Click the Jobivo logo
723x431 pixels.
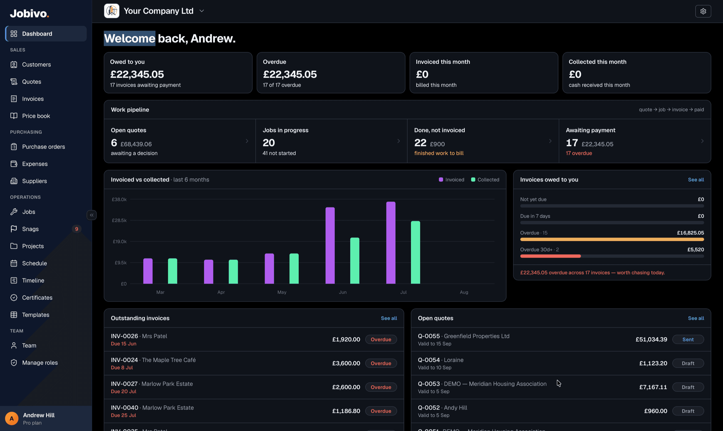pos(29,13)
